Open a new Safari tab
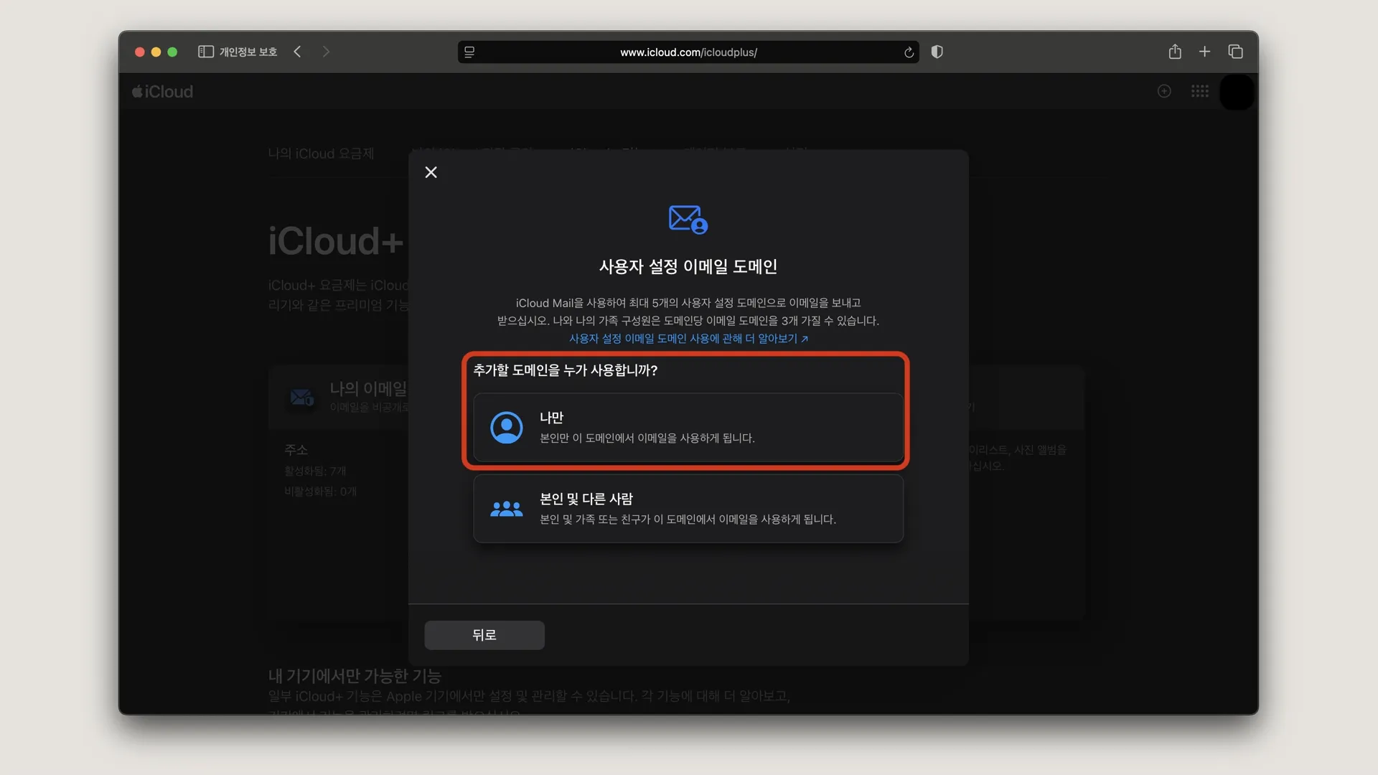Screen dimensions: 1378x775 pyautogui.click(x=1205, y=52)
